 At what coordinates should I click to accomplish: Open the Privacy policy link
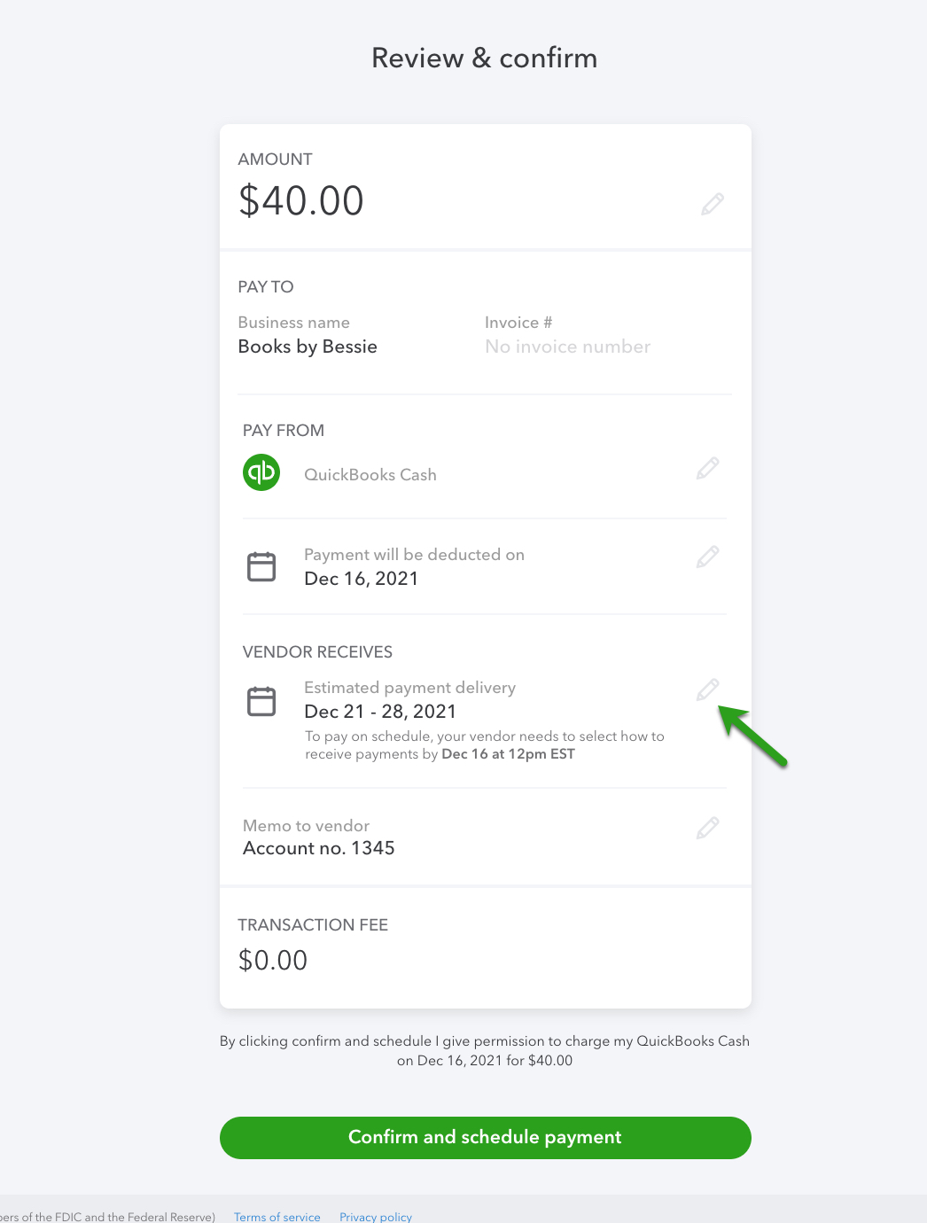[x=376, y=1217]
